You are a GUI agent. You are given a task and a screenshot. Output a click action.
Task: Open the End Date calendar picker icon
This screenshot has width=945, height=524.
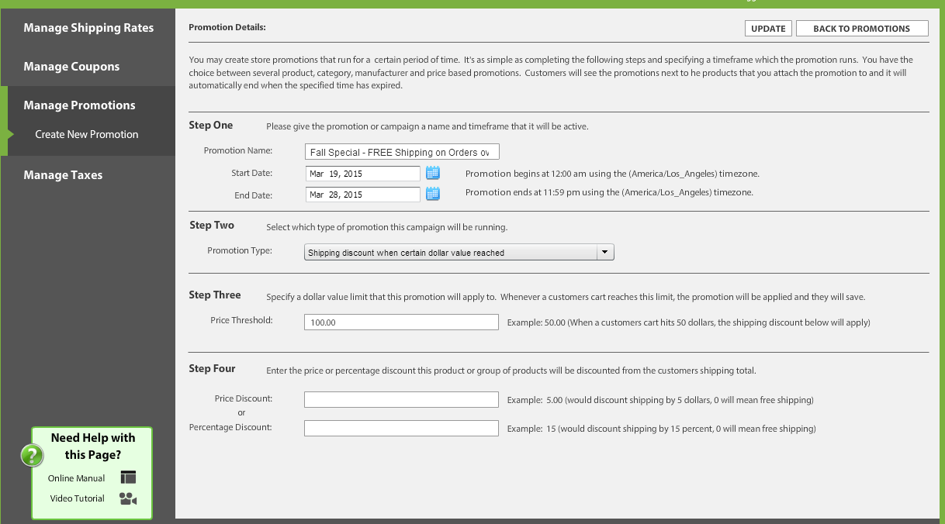(x=433, y=195)
